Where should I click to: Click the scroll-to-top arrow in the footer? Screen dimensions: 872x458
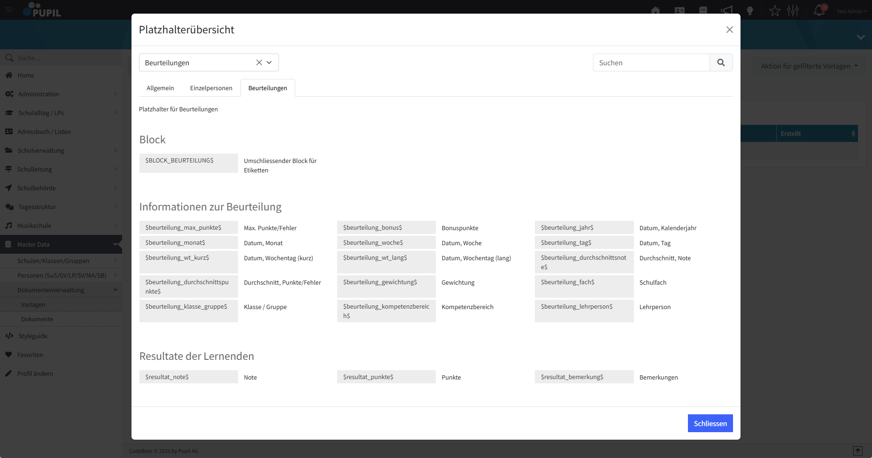857,451
